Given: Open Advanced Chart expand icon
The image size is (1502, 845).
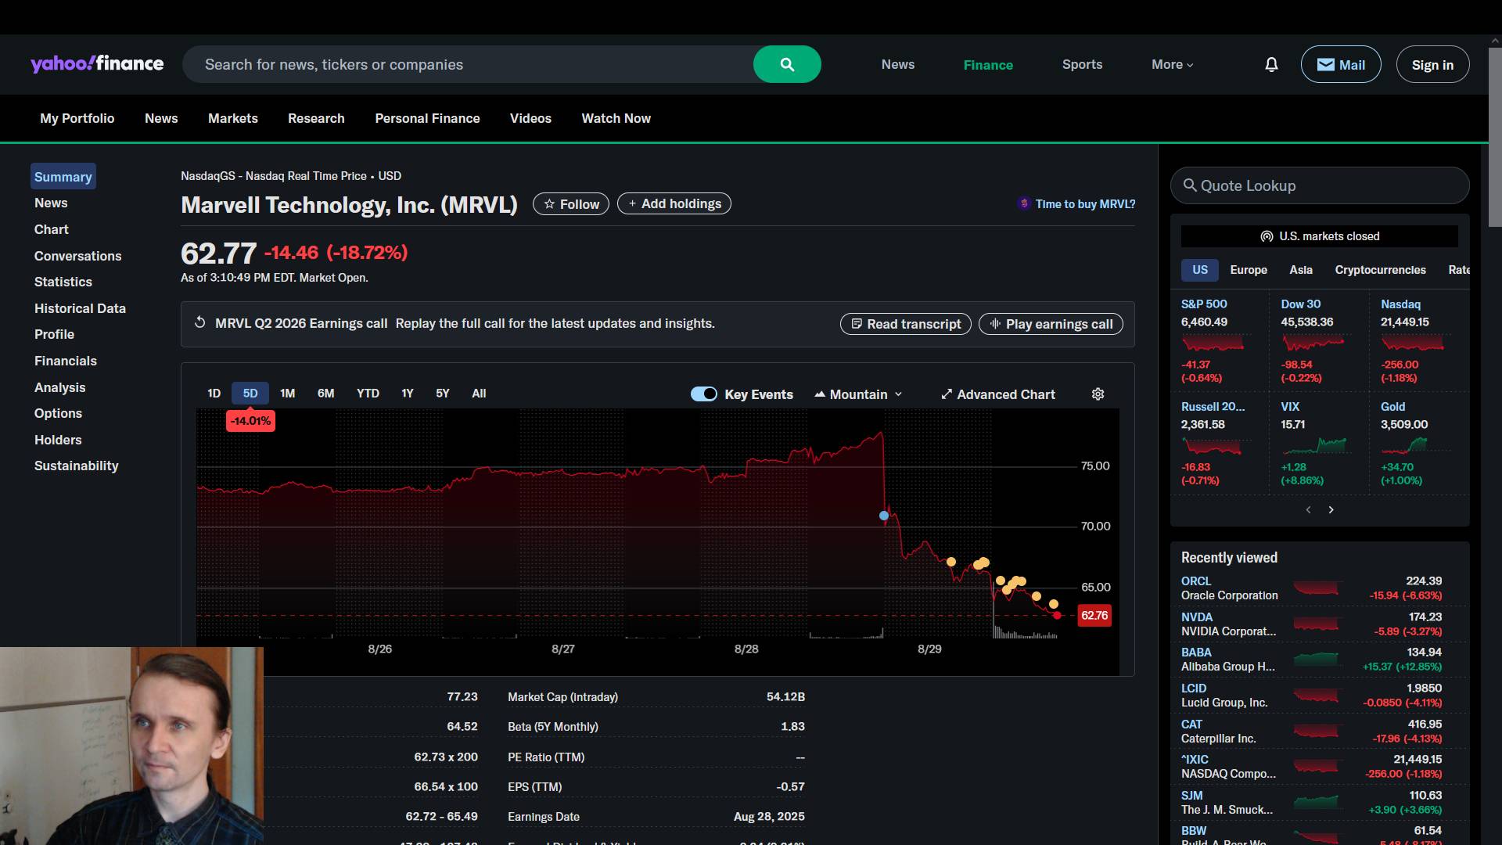Looking at the screenshot, I should coord(947,394).
